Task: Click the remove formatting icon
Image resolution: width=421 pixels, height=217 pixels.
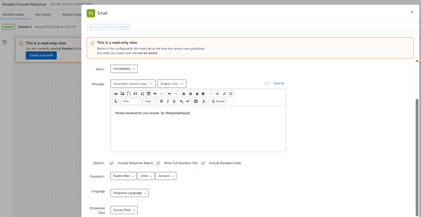Action: (116, 101)
